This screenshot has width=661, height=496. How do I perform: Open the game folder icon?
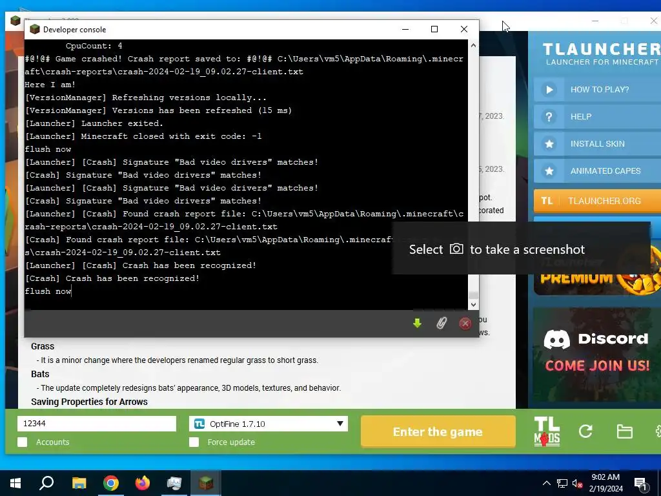pos(624,431)
